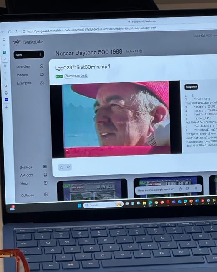
Task: Open Help in the sidebar
Action: pos(24,184)
